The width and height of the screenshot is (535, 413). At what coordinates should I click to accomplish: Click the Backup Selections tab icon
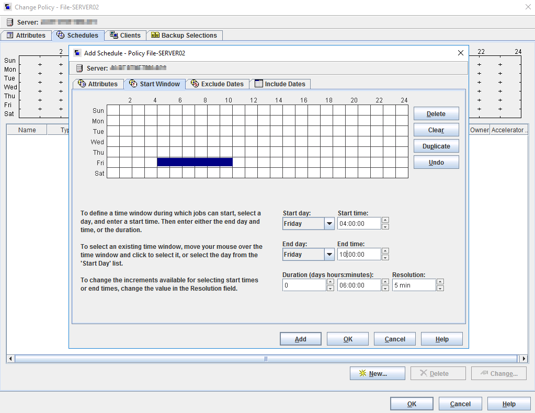[x=155, y=36]
